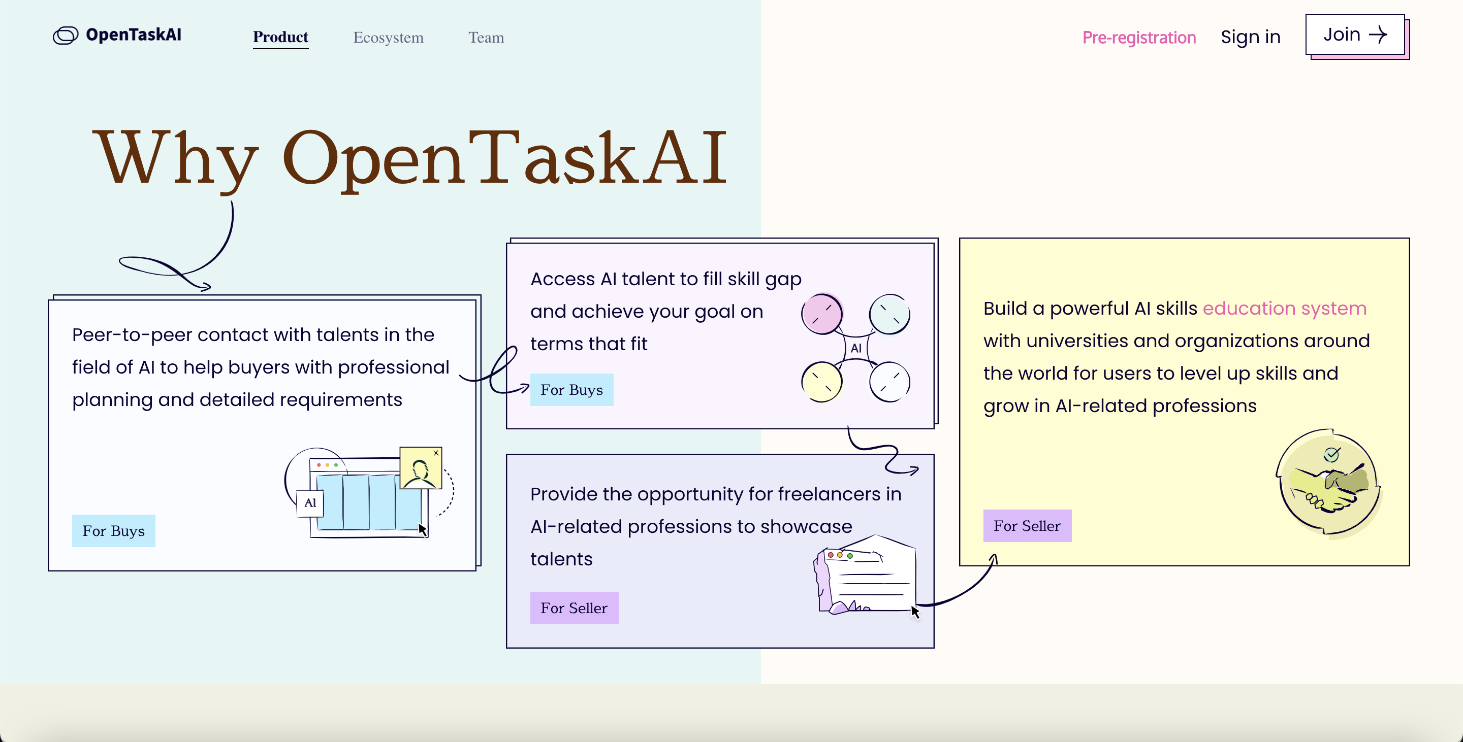Click For Buys tag in peer-to-peer card
1463x742 pixels.
click(x=114, y=530)
